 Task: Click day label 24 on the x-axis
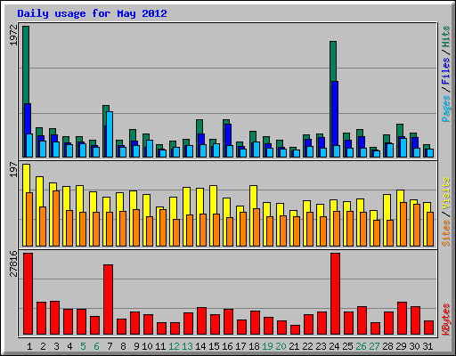click(334, 346)
